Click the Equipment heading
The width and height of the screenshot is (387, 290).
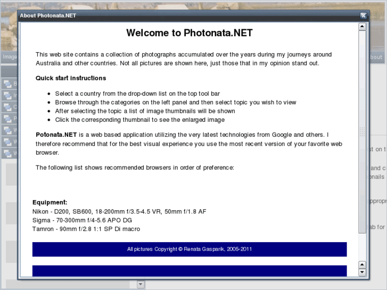click(x=50, y=202)
